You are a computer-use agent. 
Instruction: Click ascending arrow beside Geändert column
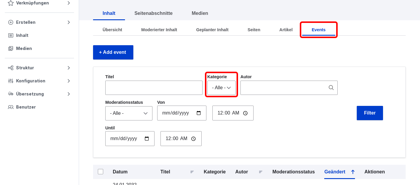(x=353, y=172)
